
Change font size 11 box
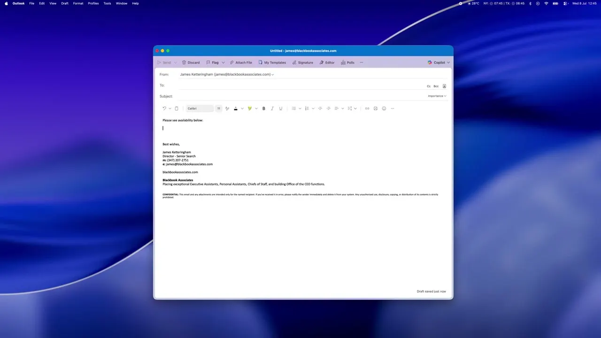point(218,108)
